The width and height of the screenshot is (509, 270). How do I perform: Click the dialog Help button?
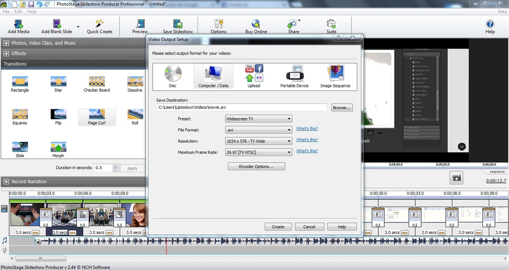coord(342,226)
